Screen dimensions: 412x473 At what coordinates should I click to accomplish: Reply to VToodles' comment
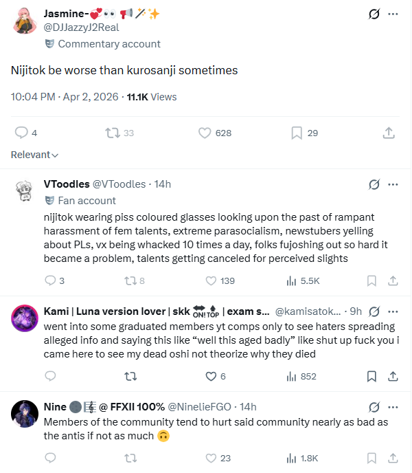point(50,280)
